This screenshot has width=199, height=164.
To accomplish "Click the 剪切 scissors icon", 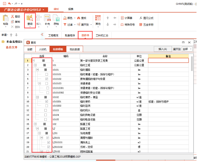I will [13, 16].
